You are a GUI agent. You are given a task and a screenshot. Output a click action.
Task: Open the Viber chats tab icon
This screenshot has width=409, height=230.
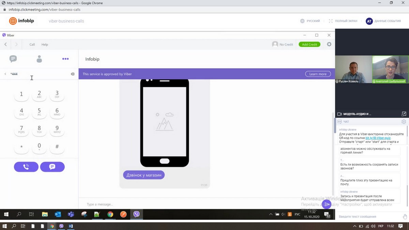[13, 59]
